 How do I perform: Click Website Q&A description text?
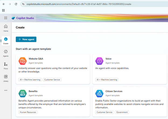click(53, 70)
